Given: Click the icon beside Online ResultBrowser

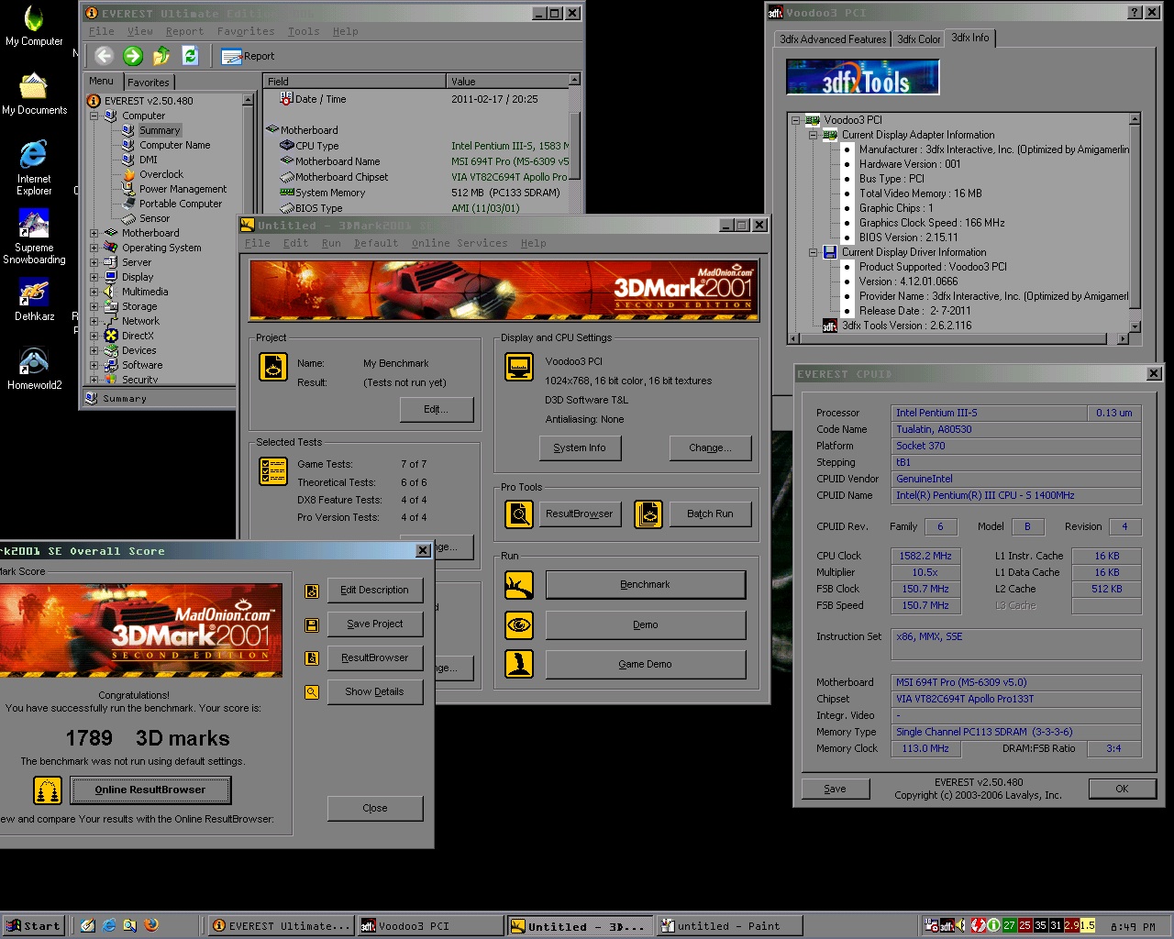Looking at the screenshot, I should coord(48,790).
